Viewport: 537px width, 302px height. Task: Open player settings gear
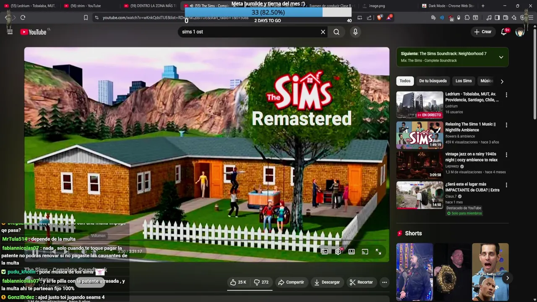[x=338, y=252]
